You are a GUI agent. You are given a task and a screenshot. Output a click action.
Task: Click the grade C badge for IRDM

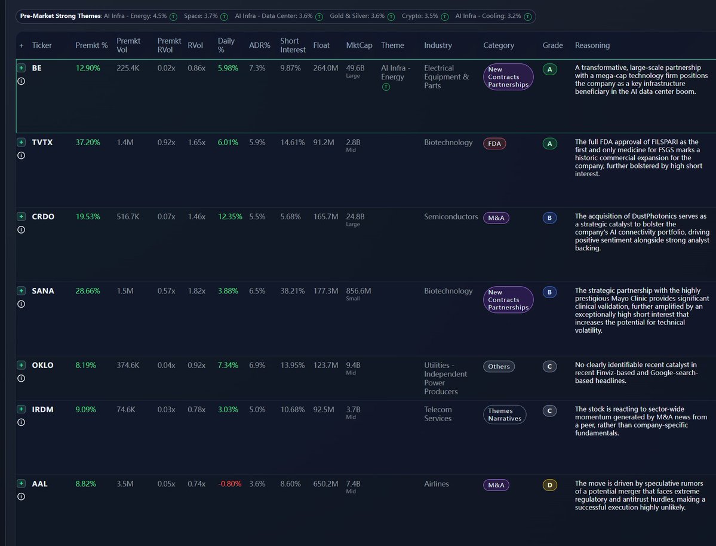tap(550, 411)
